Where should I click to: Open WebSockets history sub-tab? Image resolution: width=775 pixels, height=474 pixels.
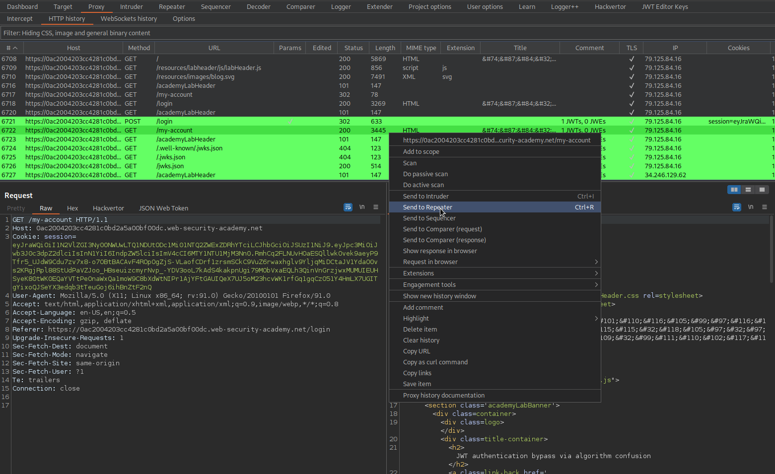click(x=129, y=19)
